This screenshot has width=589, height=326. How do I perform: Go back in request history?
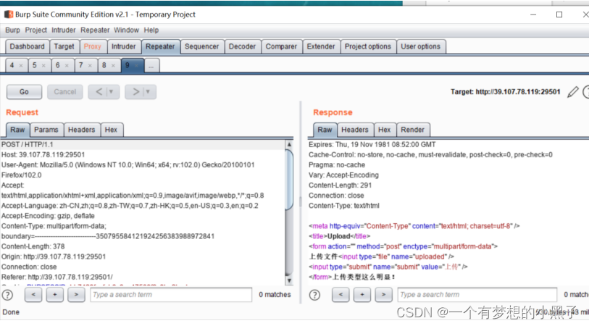coord(99,92)
